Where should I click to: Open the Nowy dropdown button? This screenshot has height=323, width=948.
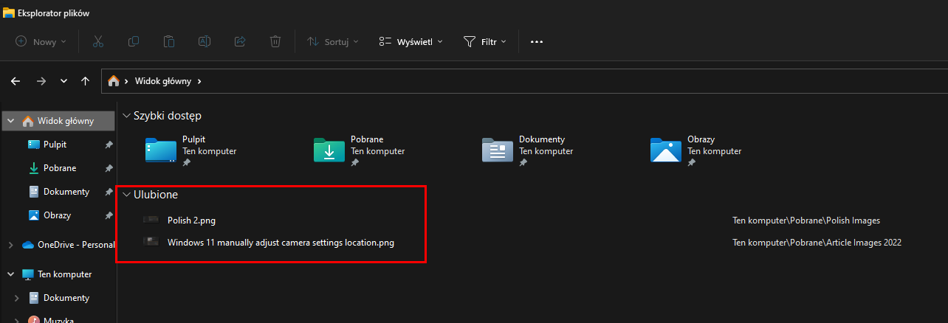[41, 42]
